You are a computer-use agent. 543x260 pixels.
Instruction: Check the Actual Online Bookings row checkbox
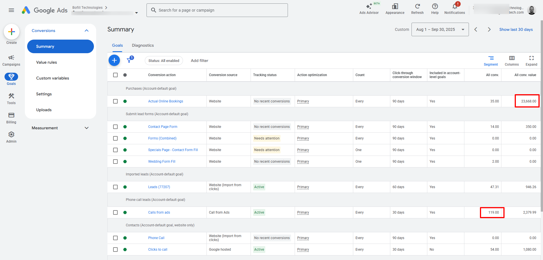tap(115, 101)
